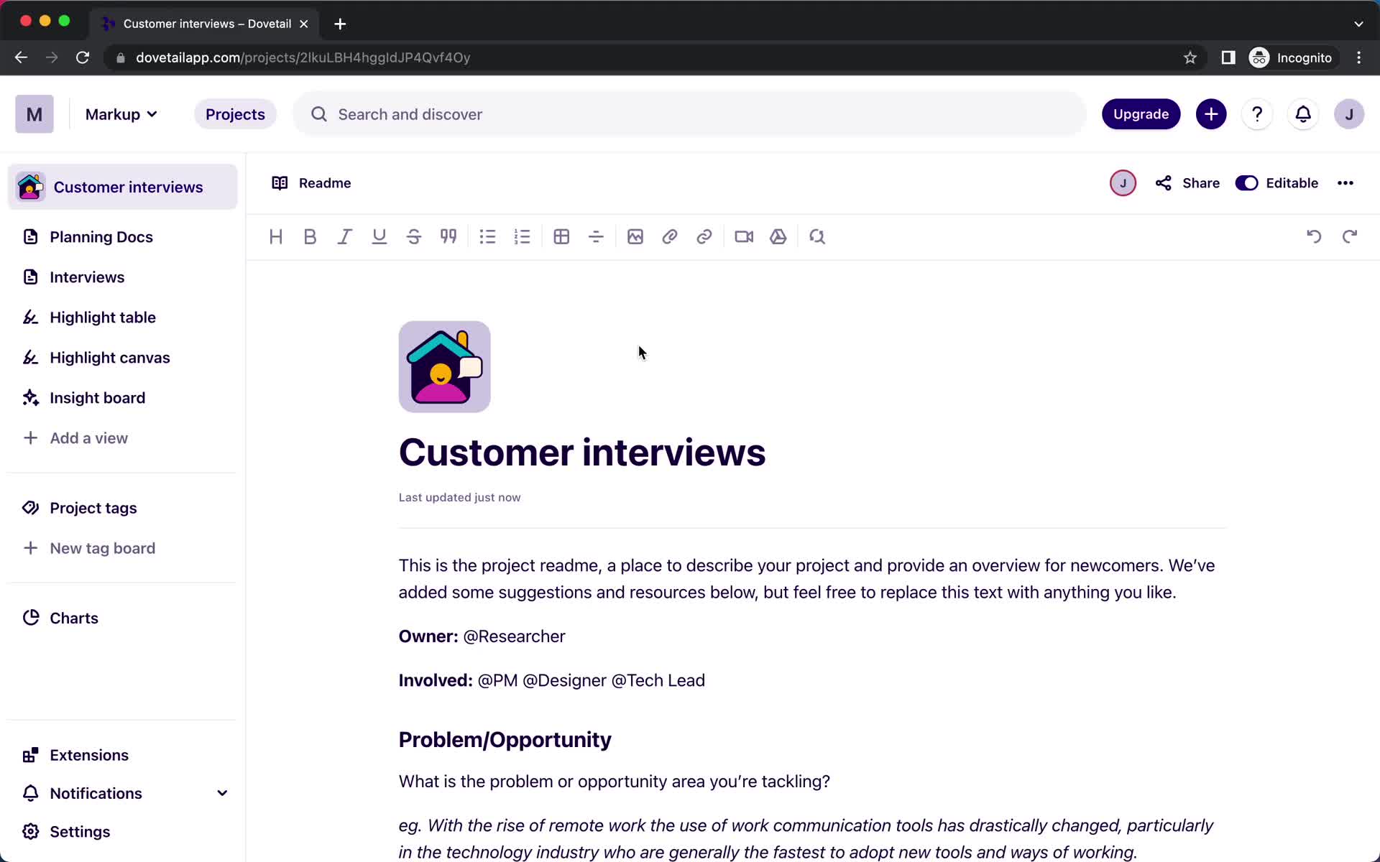Click the heading format icon
1380x862 pixels.
275,236
